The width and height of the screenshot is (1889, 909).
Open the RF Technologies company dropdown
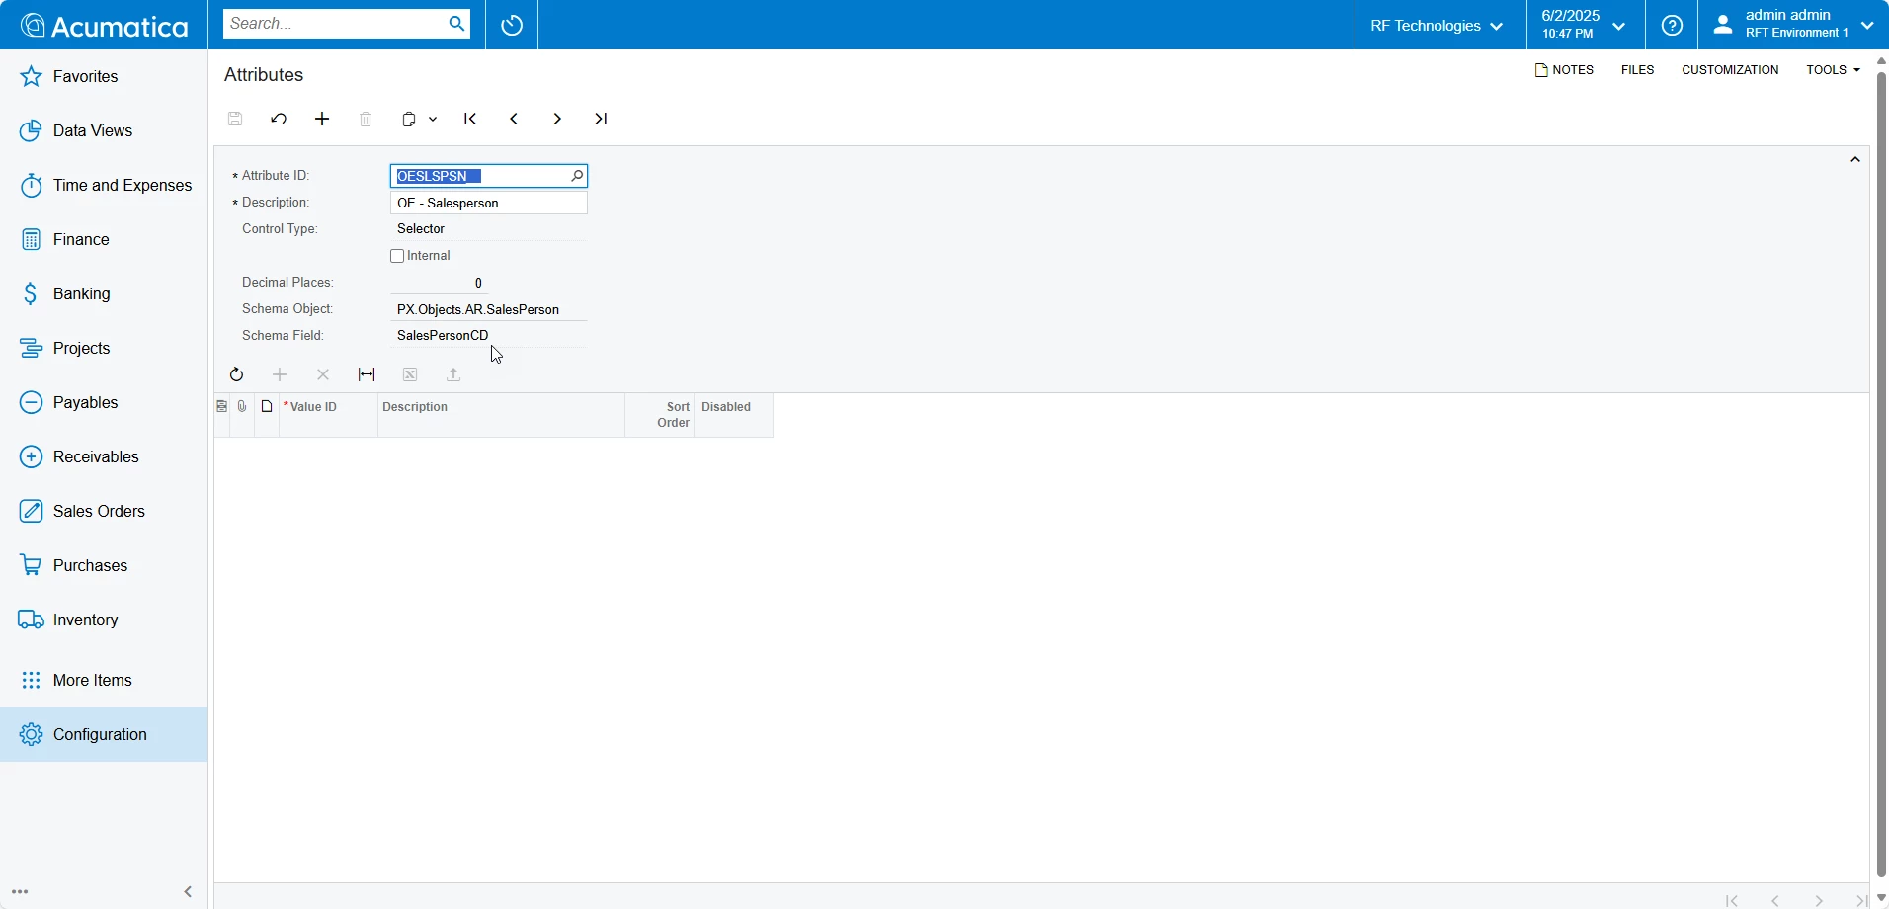click(1438, 26)
